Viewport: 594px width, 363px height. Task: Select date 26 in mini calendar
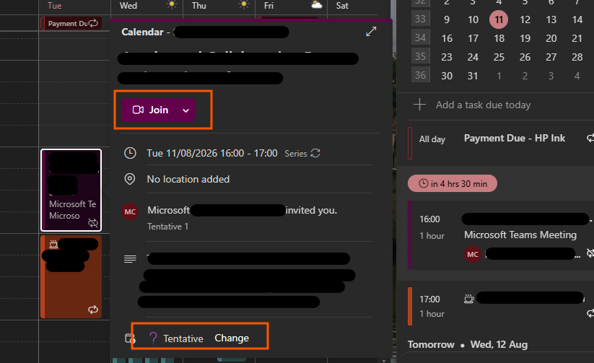coord(525,57)
